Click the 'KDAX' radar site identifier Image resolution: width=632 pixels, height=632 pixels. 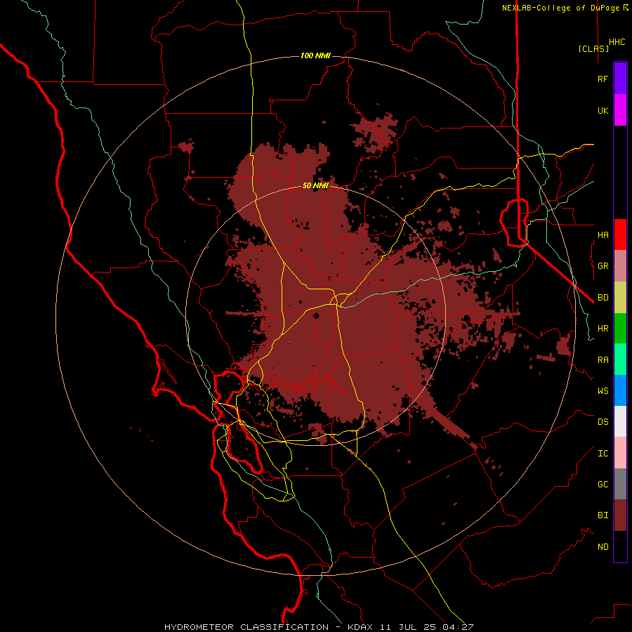click(360, 627)
